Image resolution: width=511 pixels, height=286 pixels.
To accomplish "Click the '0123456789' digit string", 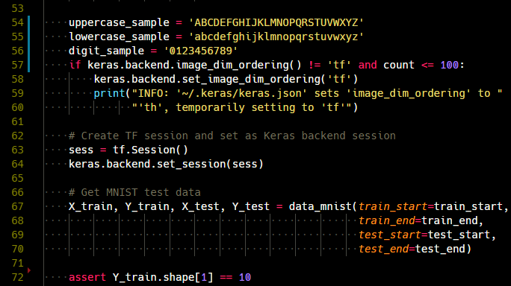I will [200, 51].
